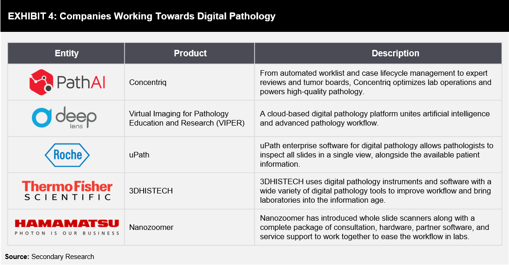Click the deep lens logo
Image resolution: width=509 pixels, height=265 pixels.
click(x=64, y=117)
